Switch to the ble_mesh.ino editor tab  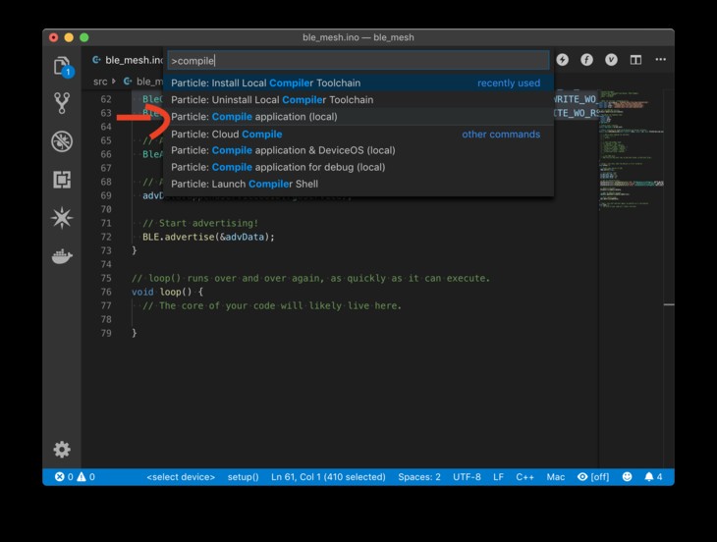pos(128,60)
